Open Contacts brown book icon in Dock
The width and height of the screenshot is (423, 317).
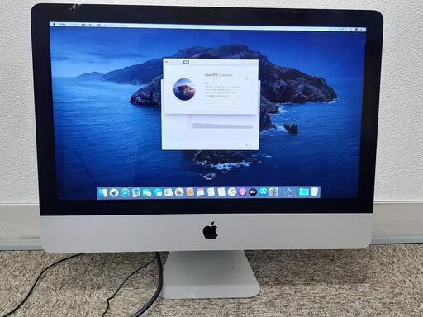coord(190,192)
